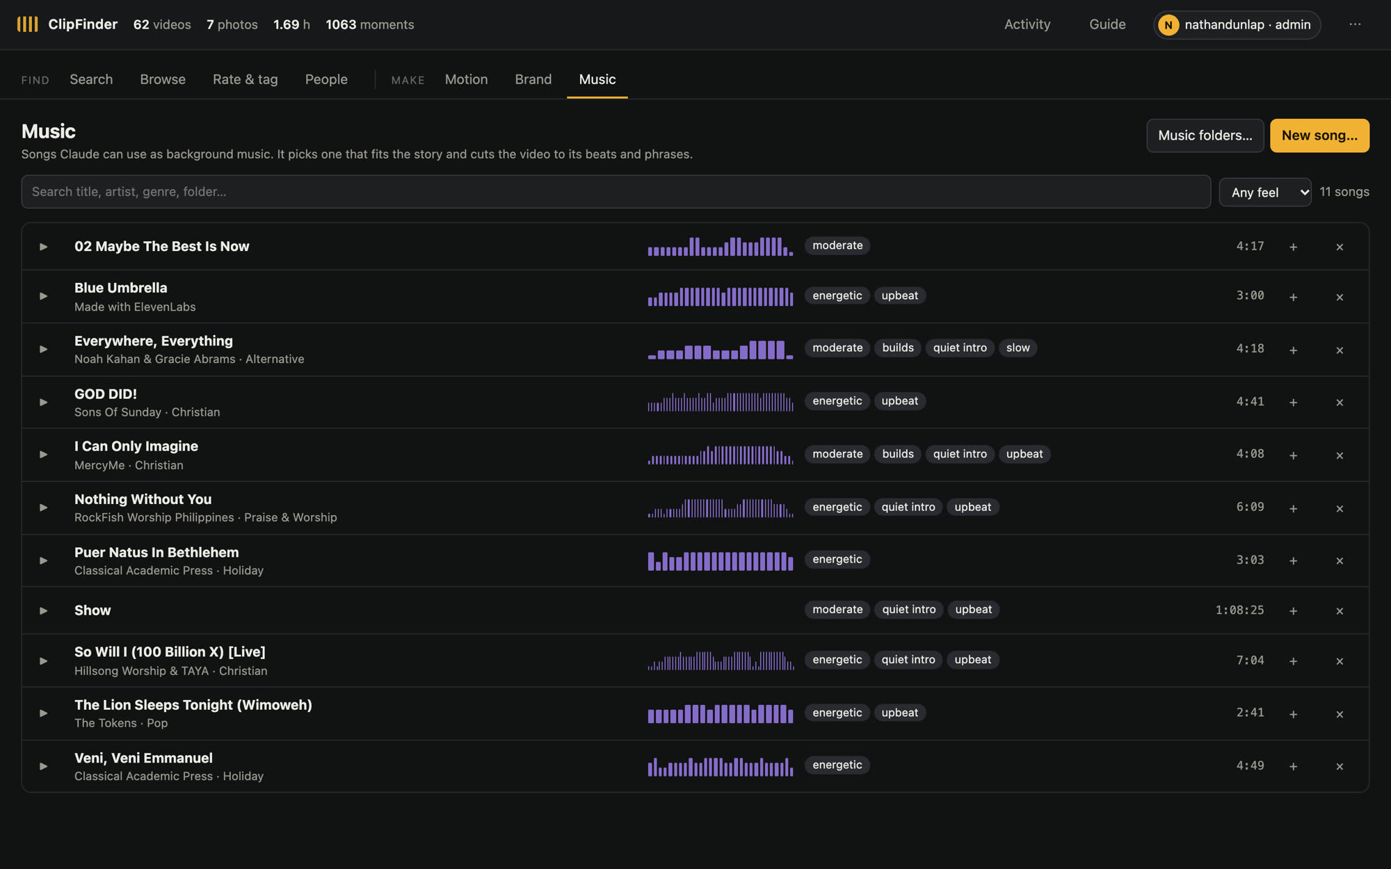Click plus for The Lion Sleeps Tonight
Screen dimensions: 1391x869
tap(1293, 714)
